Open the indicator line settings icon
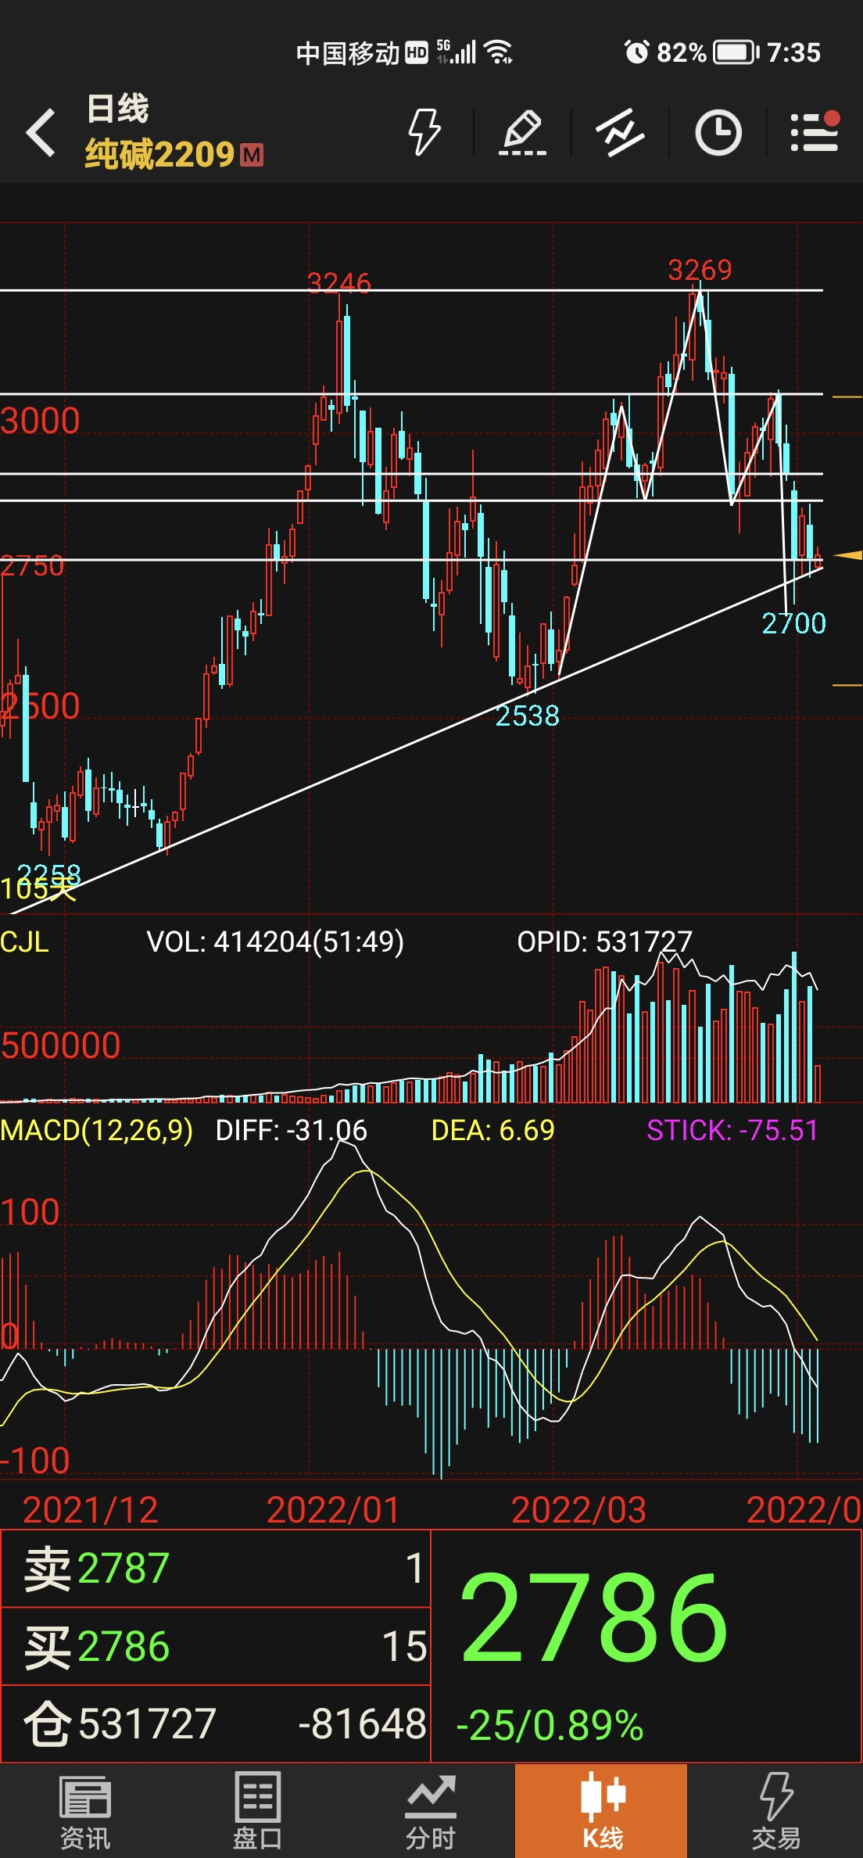This screenshot has height=1858, width=863. (x=620, y=132)
